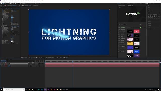Viewport: 161px width, 91px height.
Task: Toggle visibility of the top lightning layer
Action: (1, 64)
